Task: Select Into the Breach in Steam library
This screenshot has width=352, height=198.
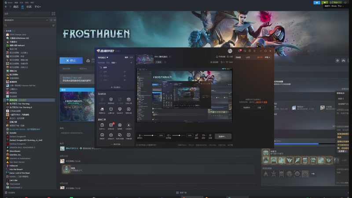Action: pos(16,169)
